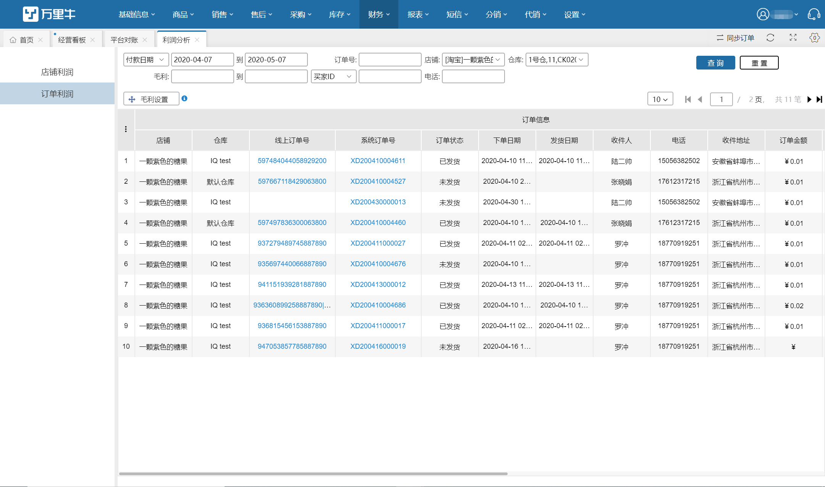Expand the 基础信息 menu
825x487 pixels.
pyautogui.click(x=137, y=15)
